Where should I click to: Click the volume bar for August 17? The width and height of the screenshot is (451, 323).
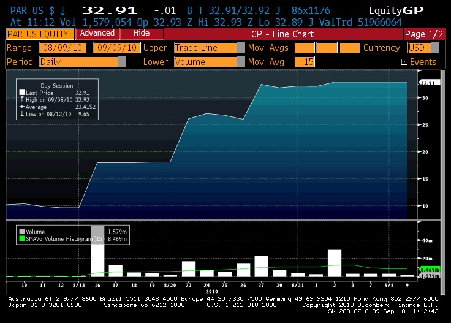click(x=116, y=271)
